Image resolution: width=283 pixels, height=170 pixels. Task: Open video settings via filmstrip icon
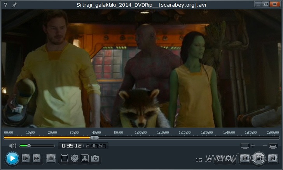pyautogui.click(x=64, y=158)
